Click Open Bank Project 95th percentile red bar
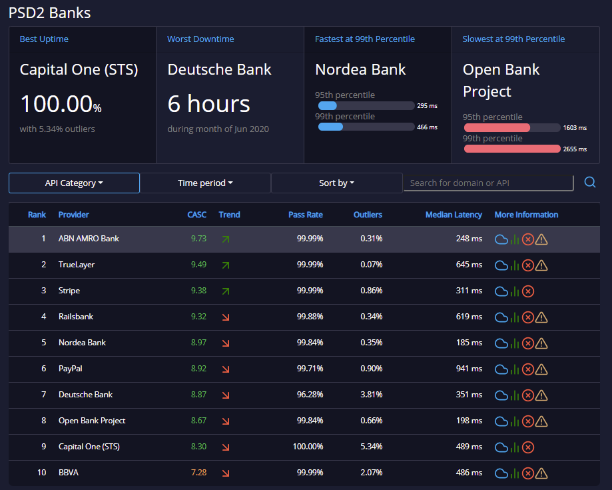612x490 pixels. point(497,127)
